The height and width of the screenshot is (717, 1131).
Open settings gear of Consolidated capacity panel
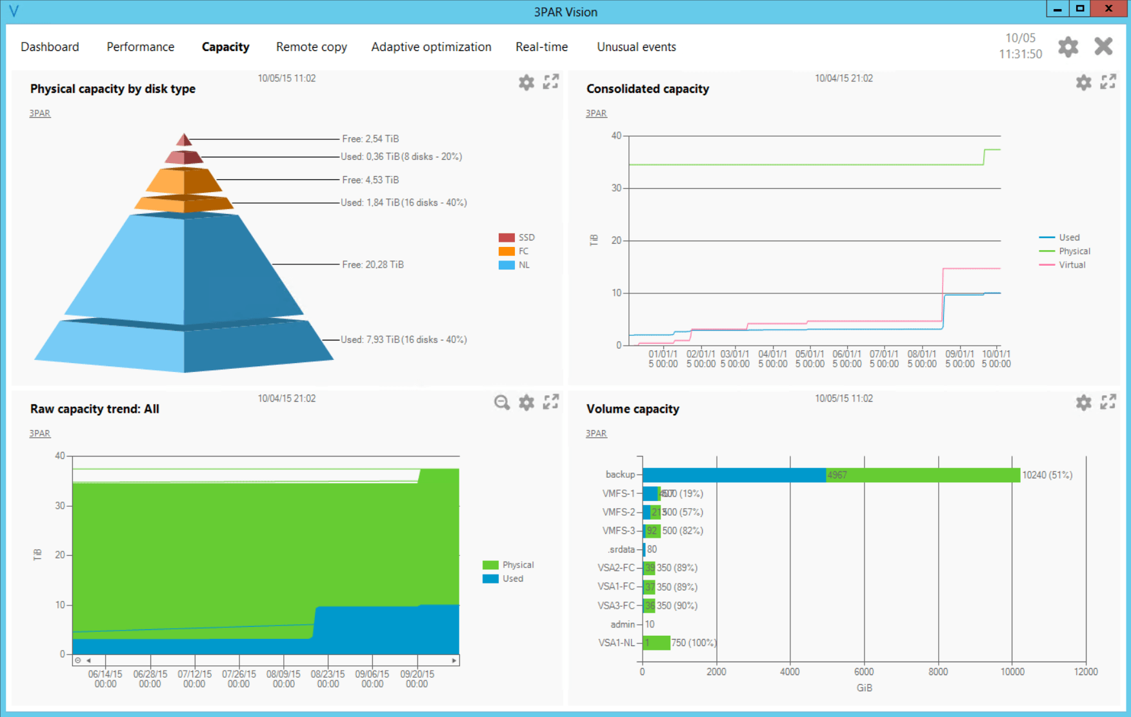(1084, 83)
